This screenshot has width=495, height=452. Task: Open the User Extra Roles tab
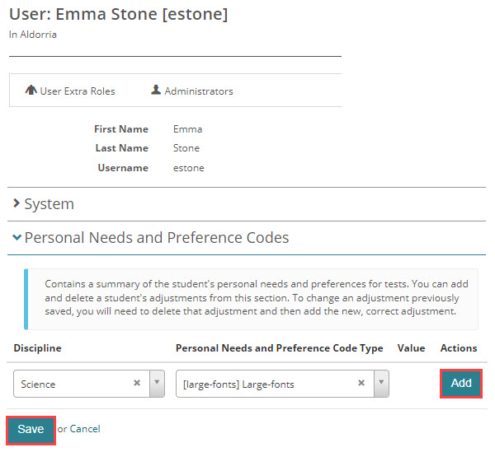[x=70, y=91]
